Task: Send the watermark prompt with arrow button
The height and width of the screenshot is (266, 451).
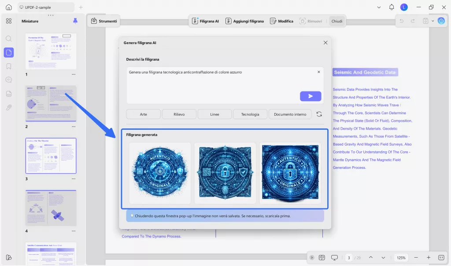Action: tap(311, 96)
